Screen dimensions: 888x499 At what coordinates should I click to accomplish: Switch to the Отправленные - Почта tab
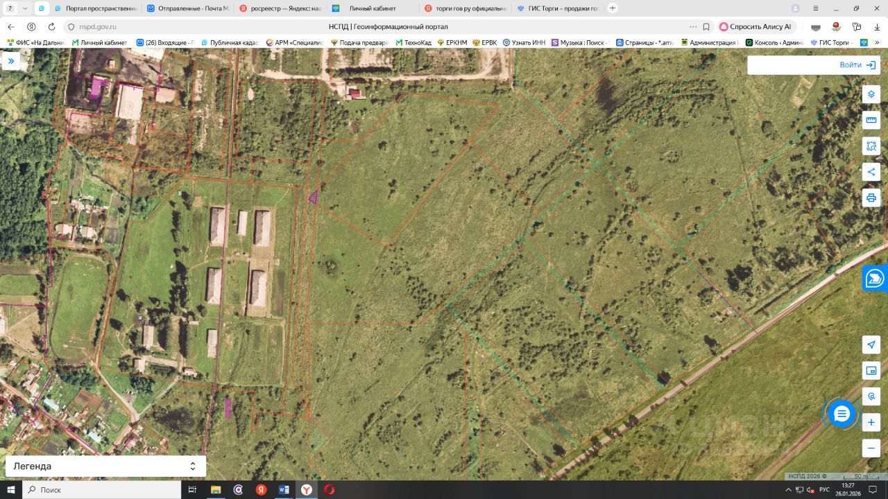tap(188, 8)
